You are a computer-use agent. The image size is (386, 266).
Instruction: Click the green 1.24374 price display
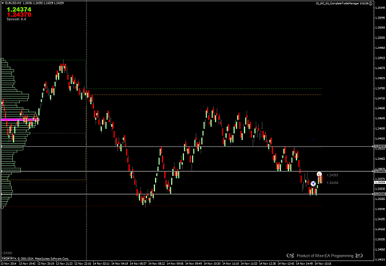click(19, 10)
